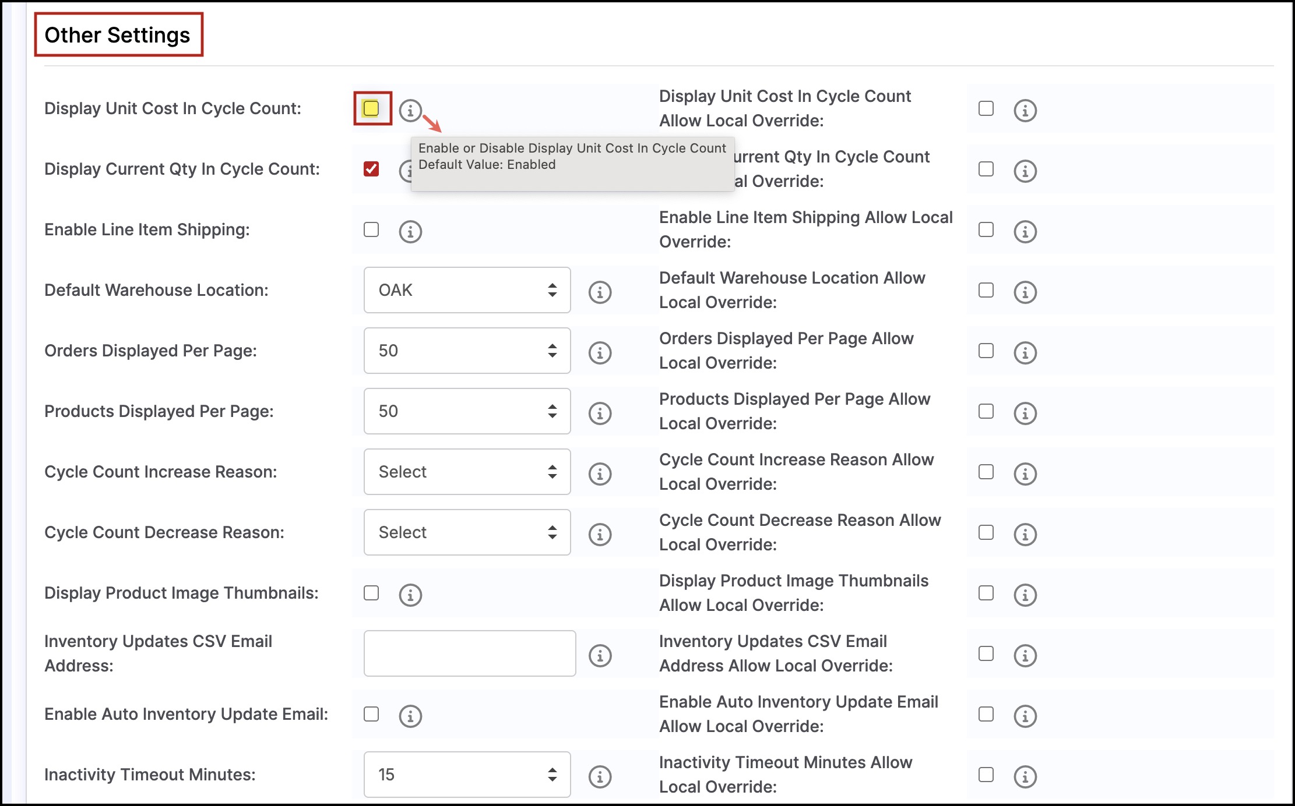The width and height of the screenshot is (1295, 806).
Task: Enable Display Unit Cost In Cycle Count checkbox
Action: point(371,108)
